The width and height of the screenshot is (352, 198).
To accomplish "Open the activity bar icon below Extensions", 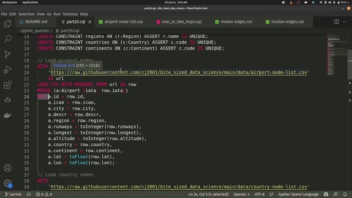I will point(7,100).
